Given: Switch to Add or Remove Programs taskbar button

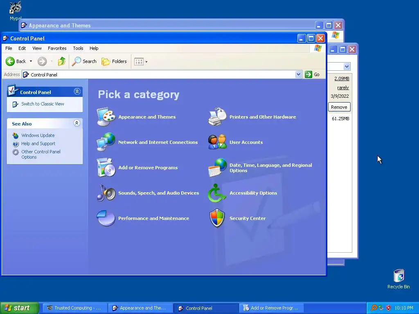Looking at the screenshot, I should click(272, 308).
